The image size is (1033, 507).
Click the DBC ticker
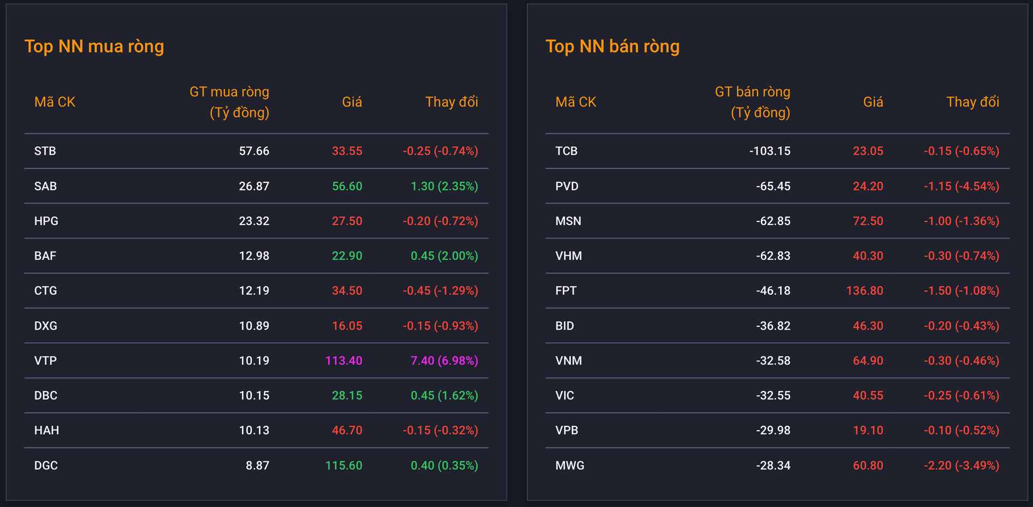coord(46,396)
